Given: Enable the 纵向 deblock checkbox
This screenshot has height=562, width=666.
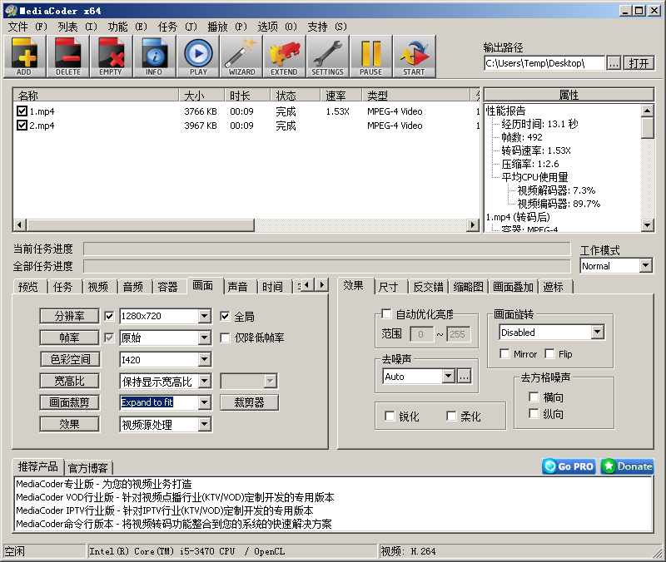Looking at the screenshot, I should click(534, 413).
